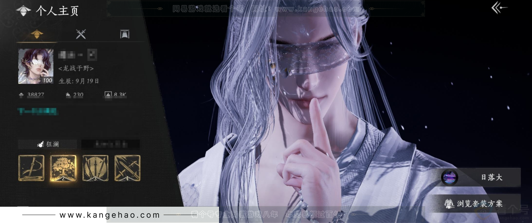
Task: Open the gate archway tab
Action: click(x=125, y=34)
